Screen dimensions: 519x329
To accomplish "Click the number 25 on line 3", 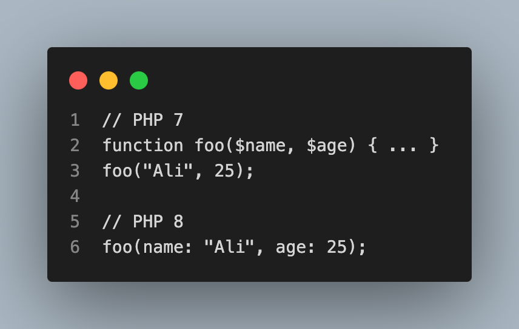I will point(224,171).
